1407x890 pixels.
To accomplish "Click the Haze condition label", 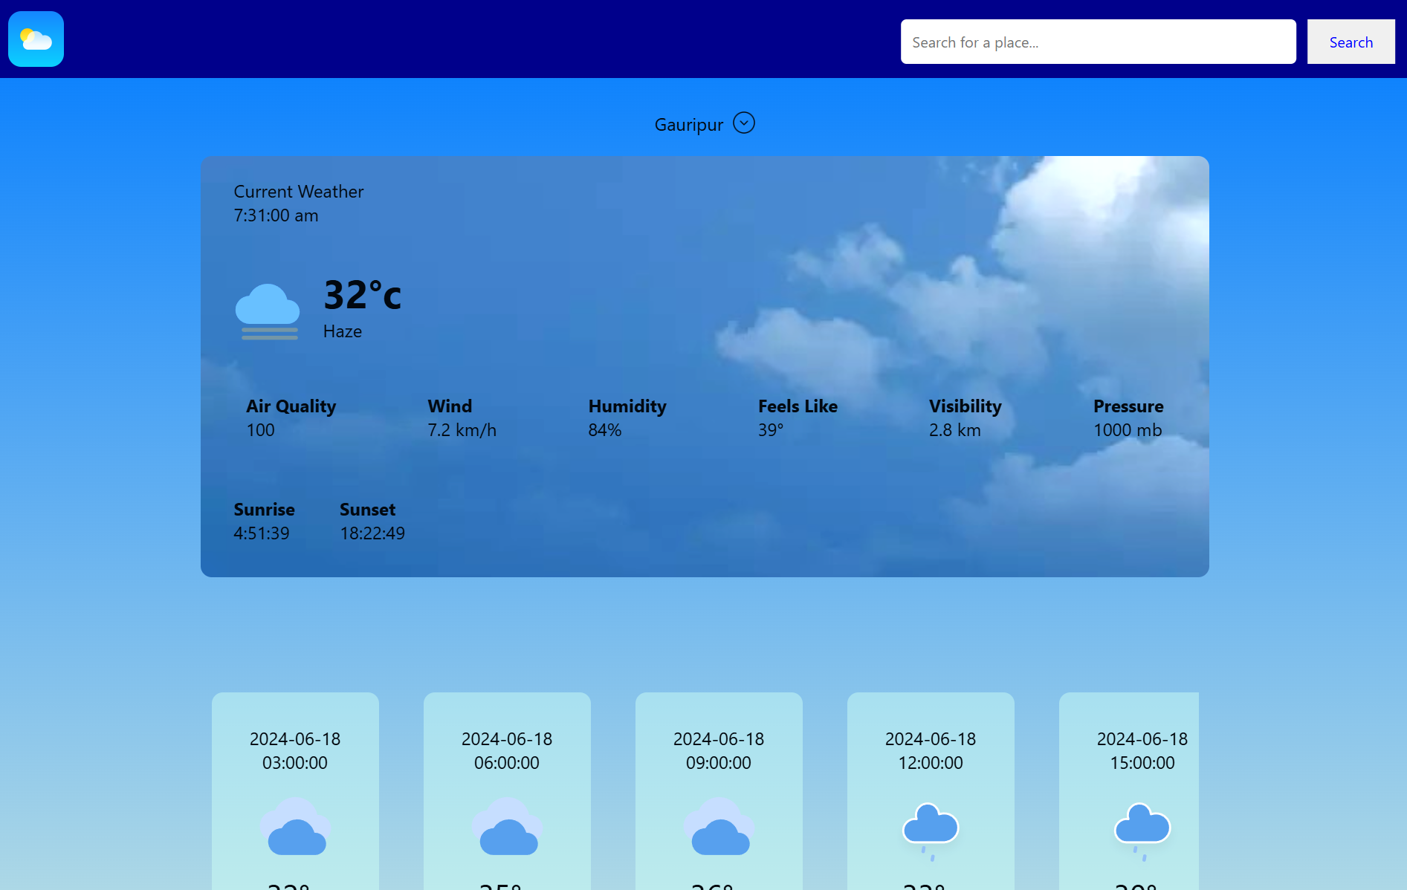I will click(x=342, y=331).
